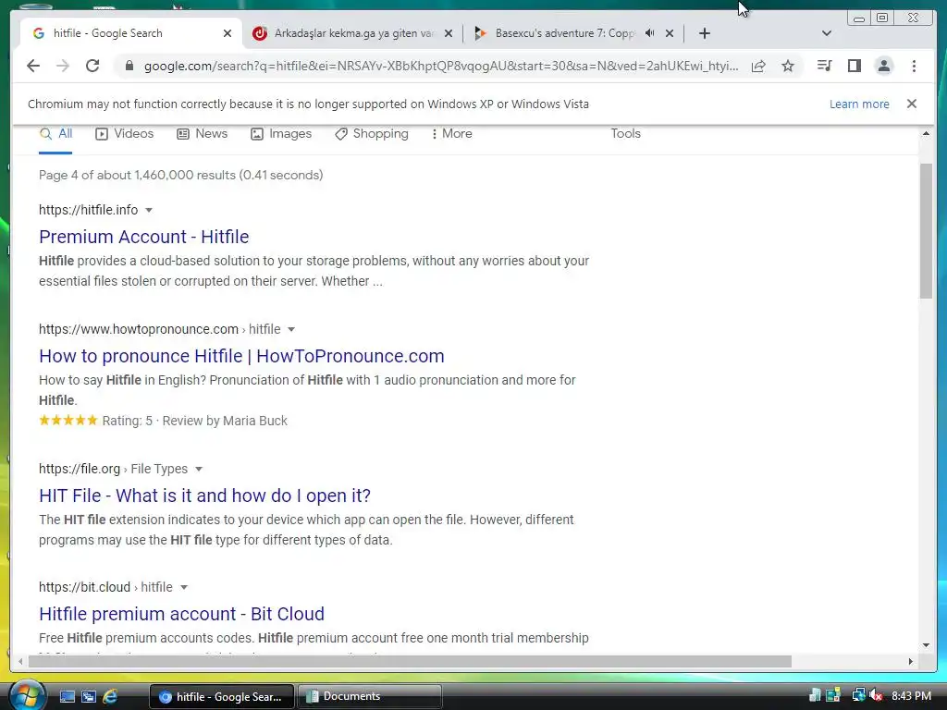Toggle the side panel icon
The width and height of the screenshot is (947, 710).
pos(854,66)
